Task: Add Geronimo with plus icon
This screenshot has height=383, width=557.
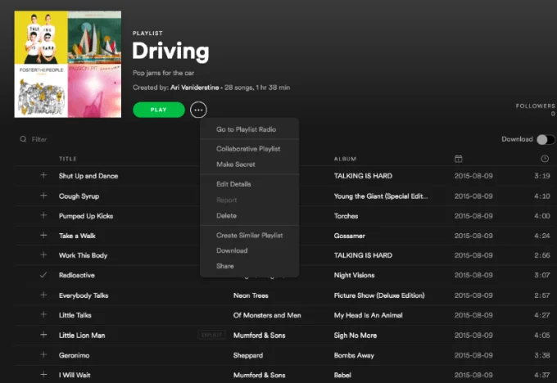Action: tap(43, 354)
